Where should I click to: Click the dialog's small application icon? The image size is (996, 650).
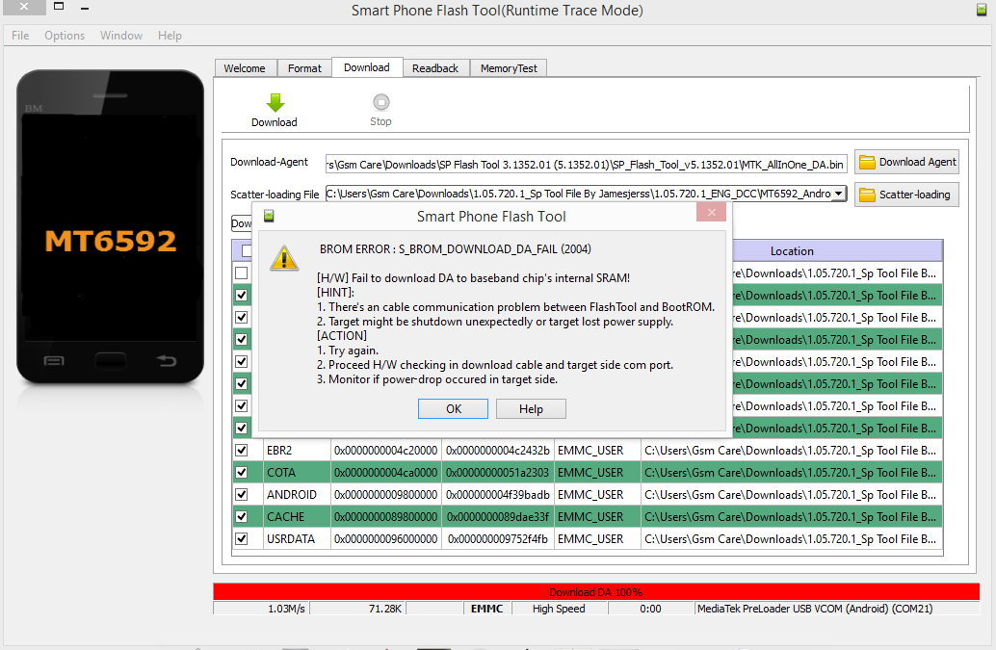pos(269,217)
